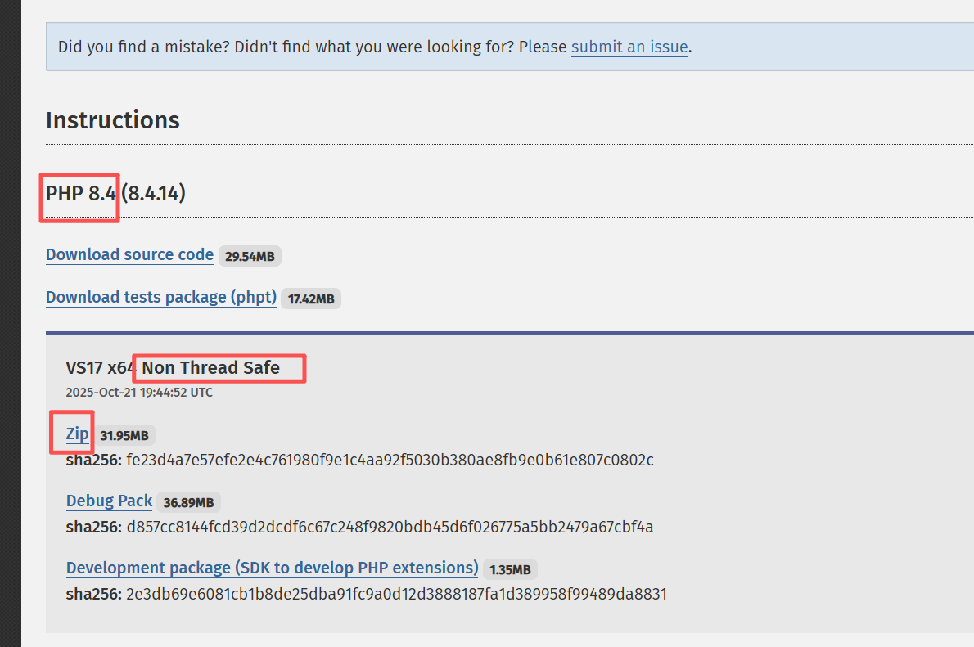This screenshot has height=647, width=974.
Task: Click the 1.35MB SDK size badge
Action: [x=509, y=569]
